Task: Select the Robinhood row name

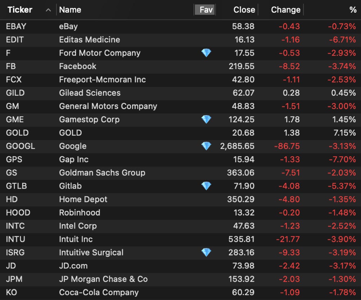Action: [80, 213]
